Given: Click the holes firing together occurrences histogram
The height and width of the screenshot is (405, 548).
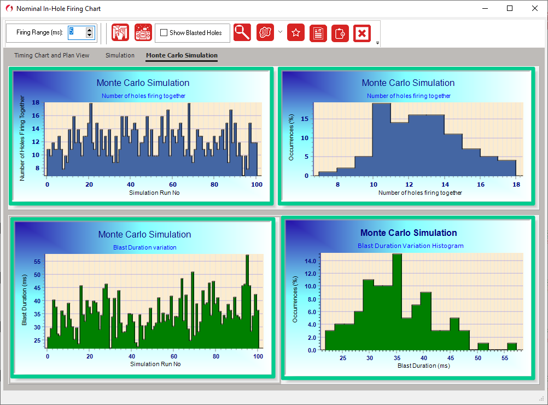Looking at the screenshot, I should click(407, 136).
